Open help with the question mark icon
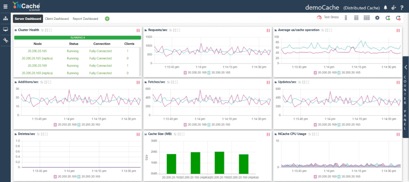Screen dimensions: 409x182 pyautogui.click(x=402, y=8)
